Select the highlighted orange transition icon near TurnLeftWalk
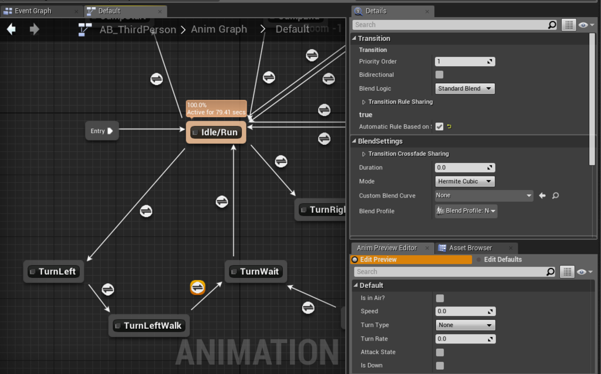The height and width of the screenshot is (374, 601). pyautogui.click(x=198, y=287)
